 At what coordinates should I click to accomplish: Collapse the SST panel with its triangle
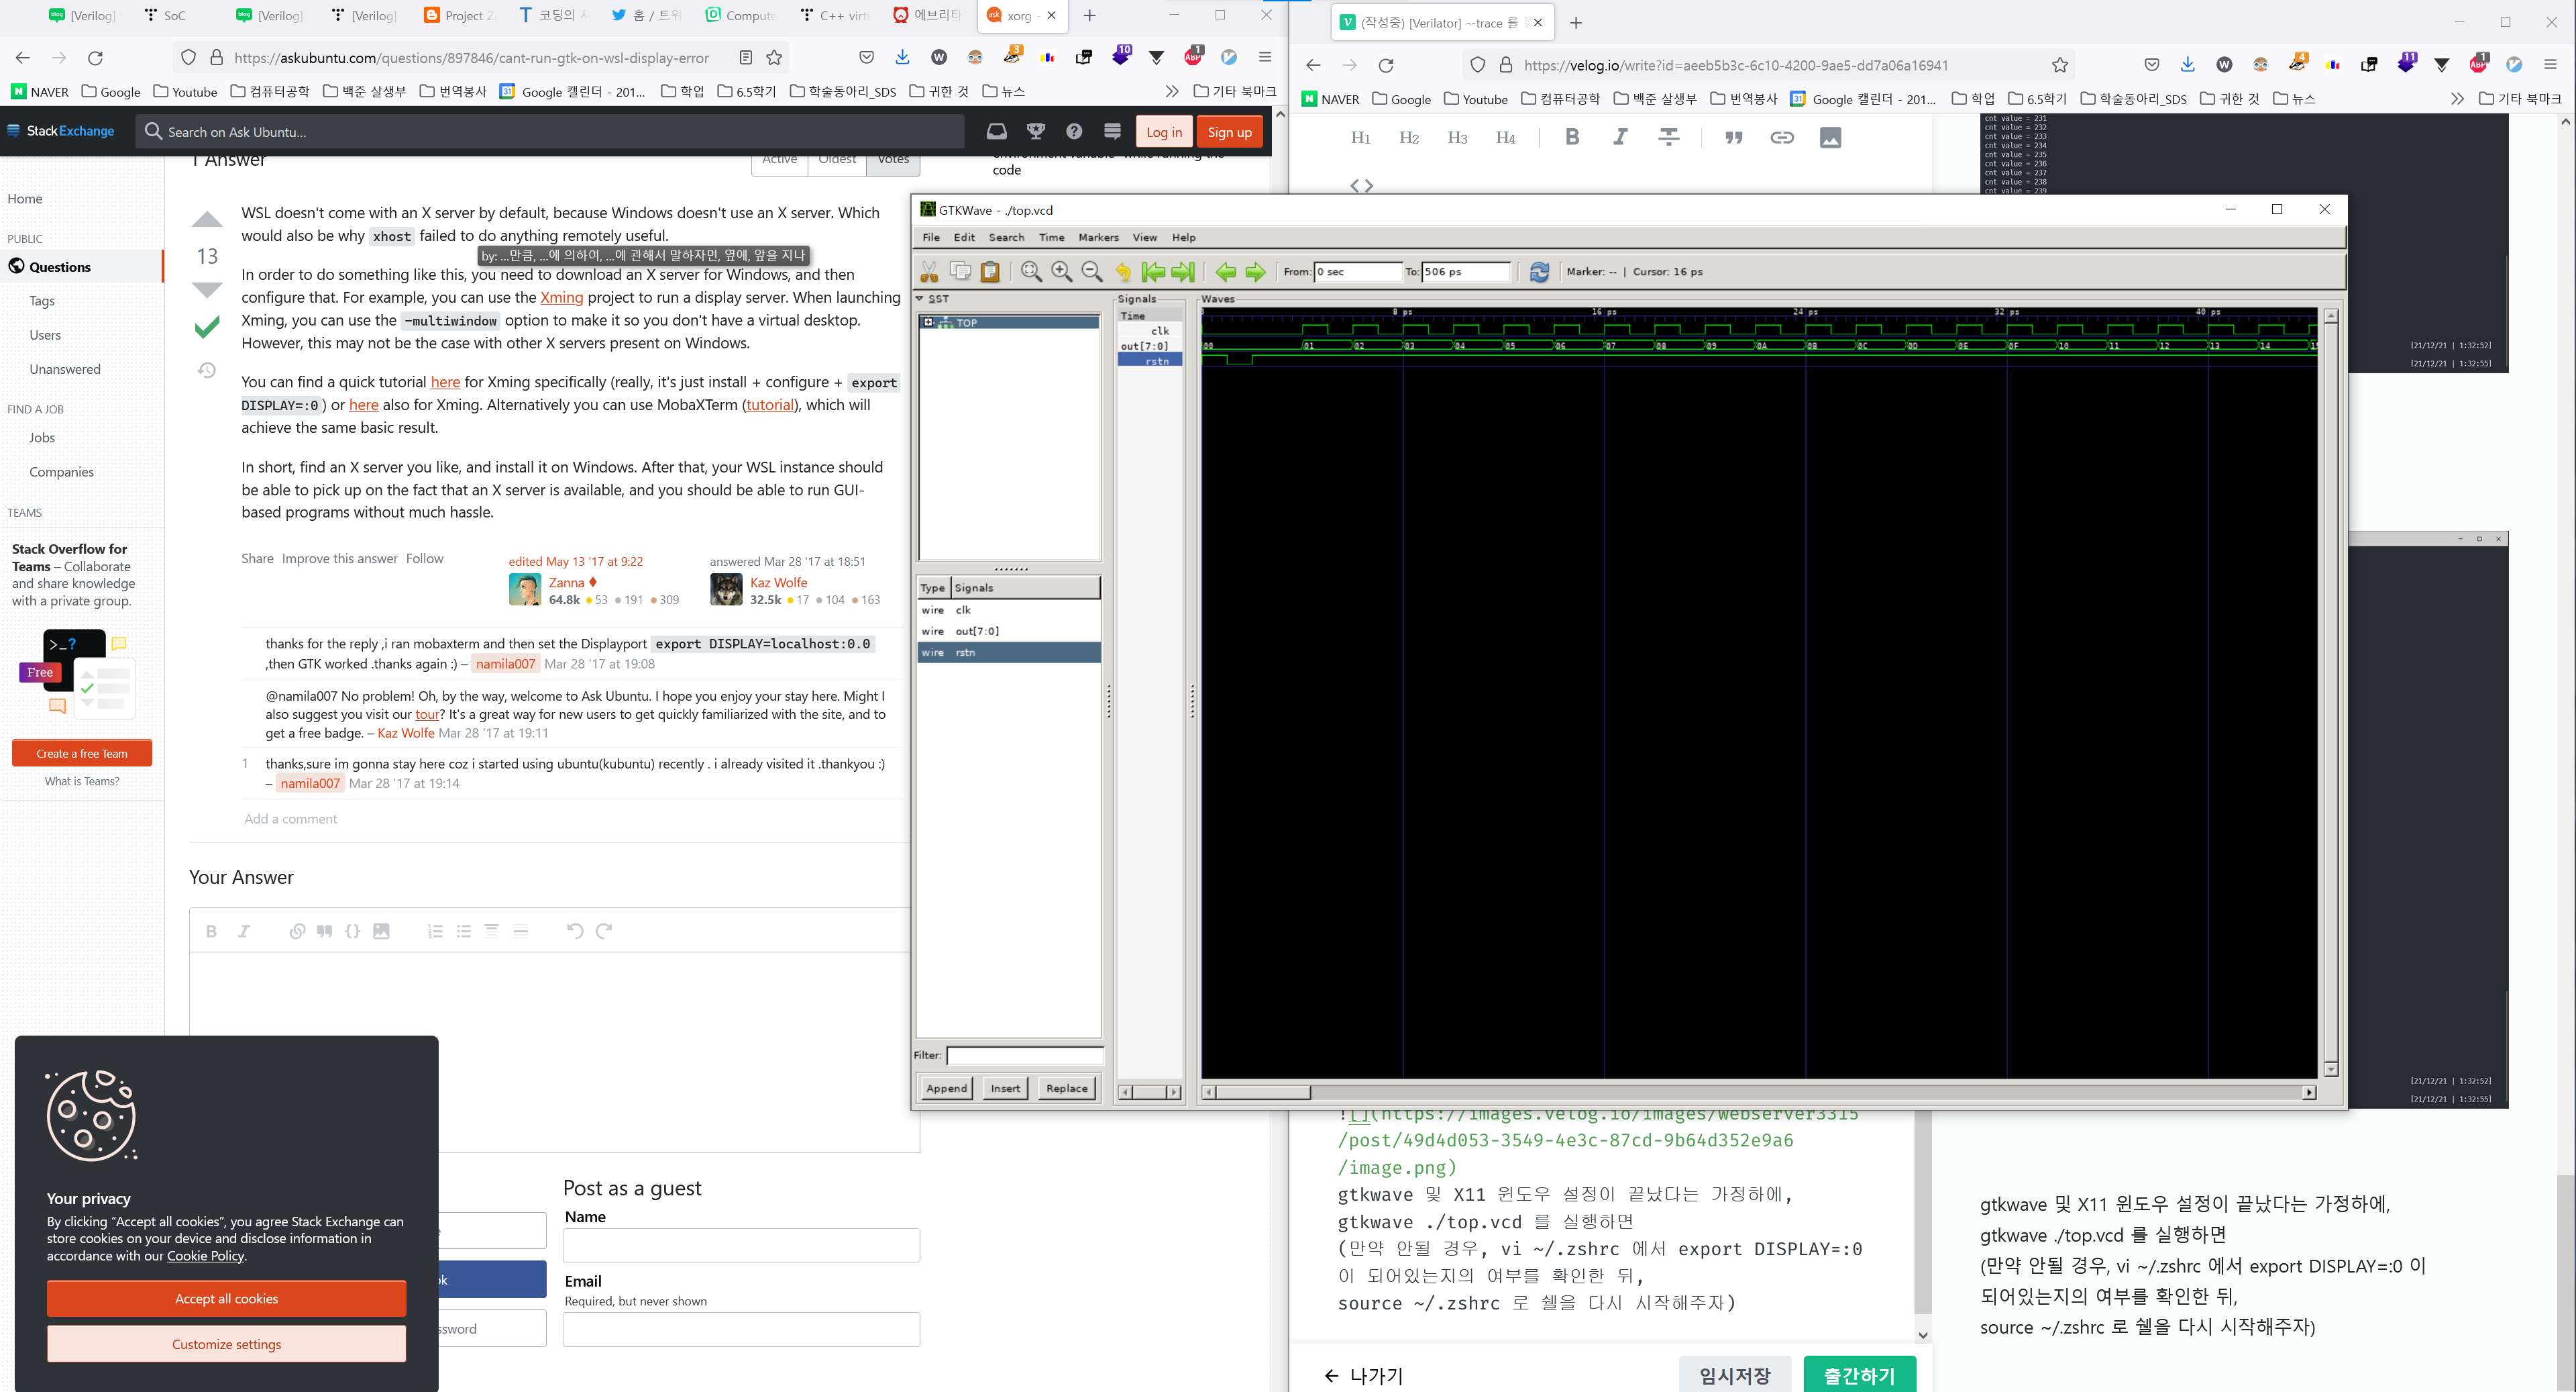coord(920,298)
